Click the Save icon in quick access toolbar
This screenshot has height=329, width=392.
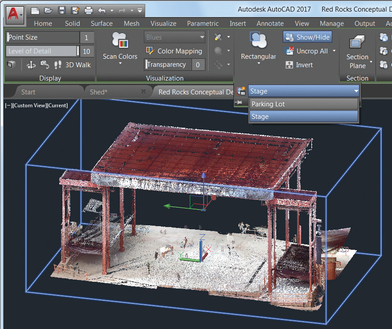pyautogui.click(x=62, y=10)
